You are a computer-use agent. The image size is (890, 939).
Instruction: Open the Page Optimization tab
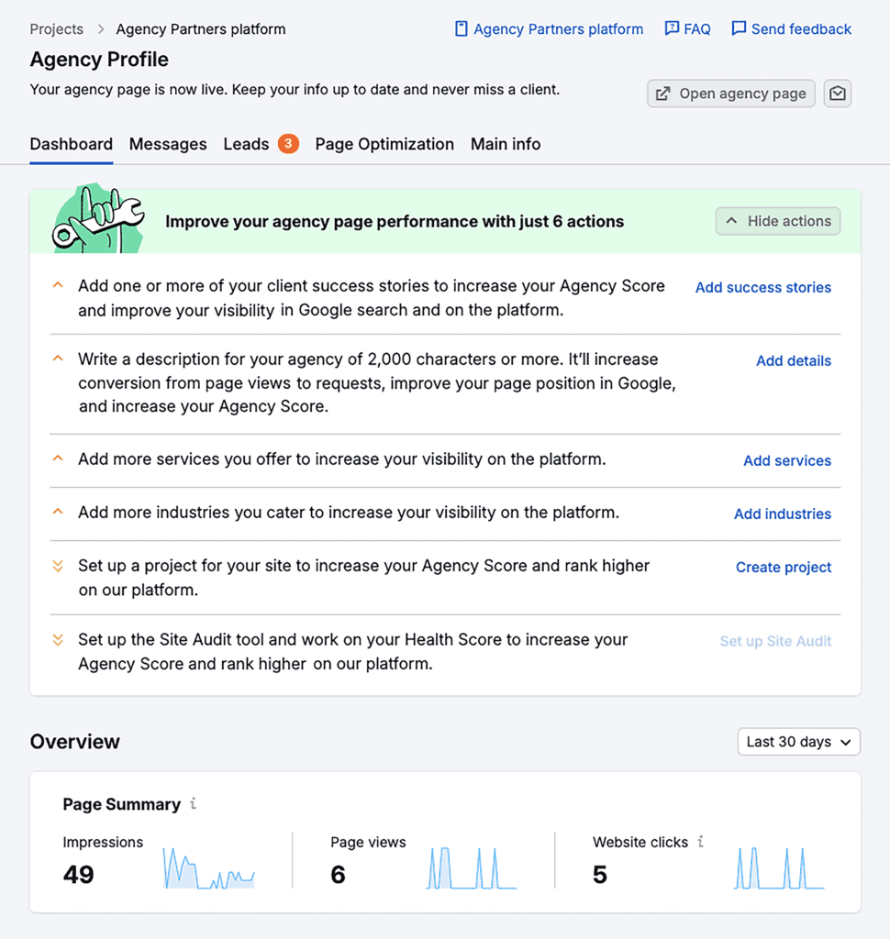(384, 144)
